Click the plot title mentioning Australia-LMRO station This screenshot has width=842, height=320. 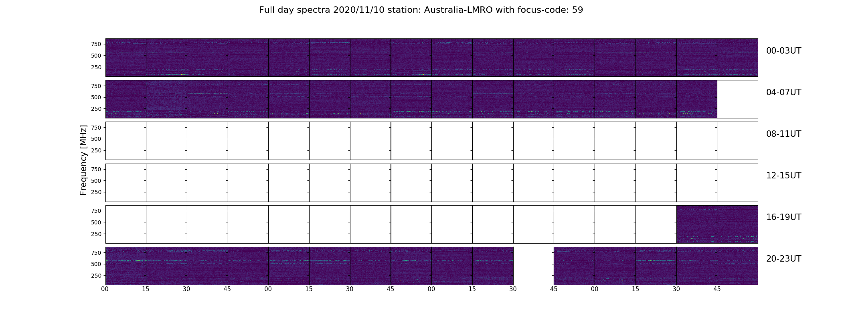pos(421,10)
